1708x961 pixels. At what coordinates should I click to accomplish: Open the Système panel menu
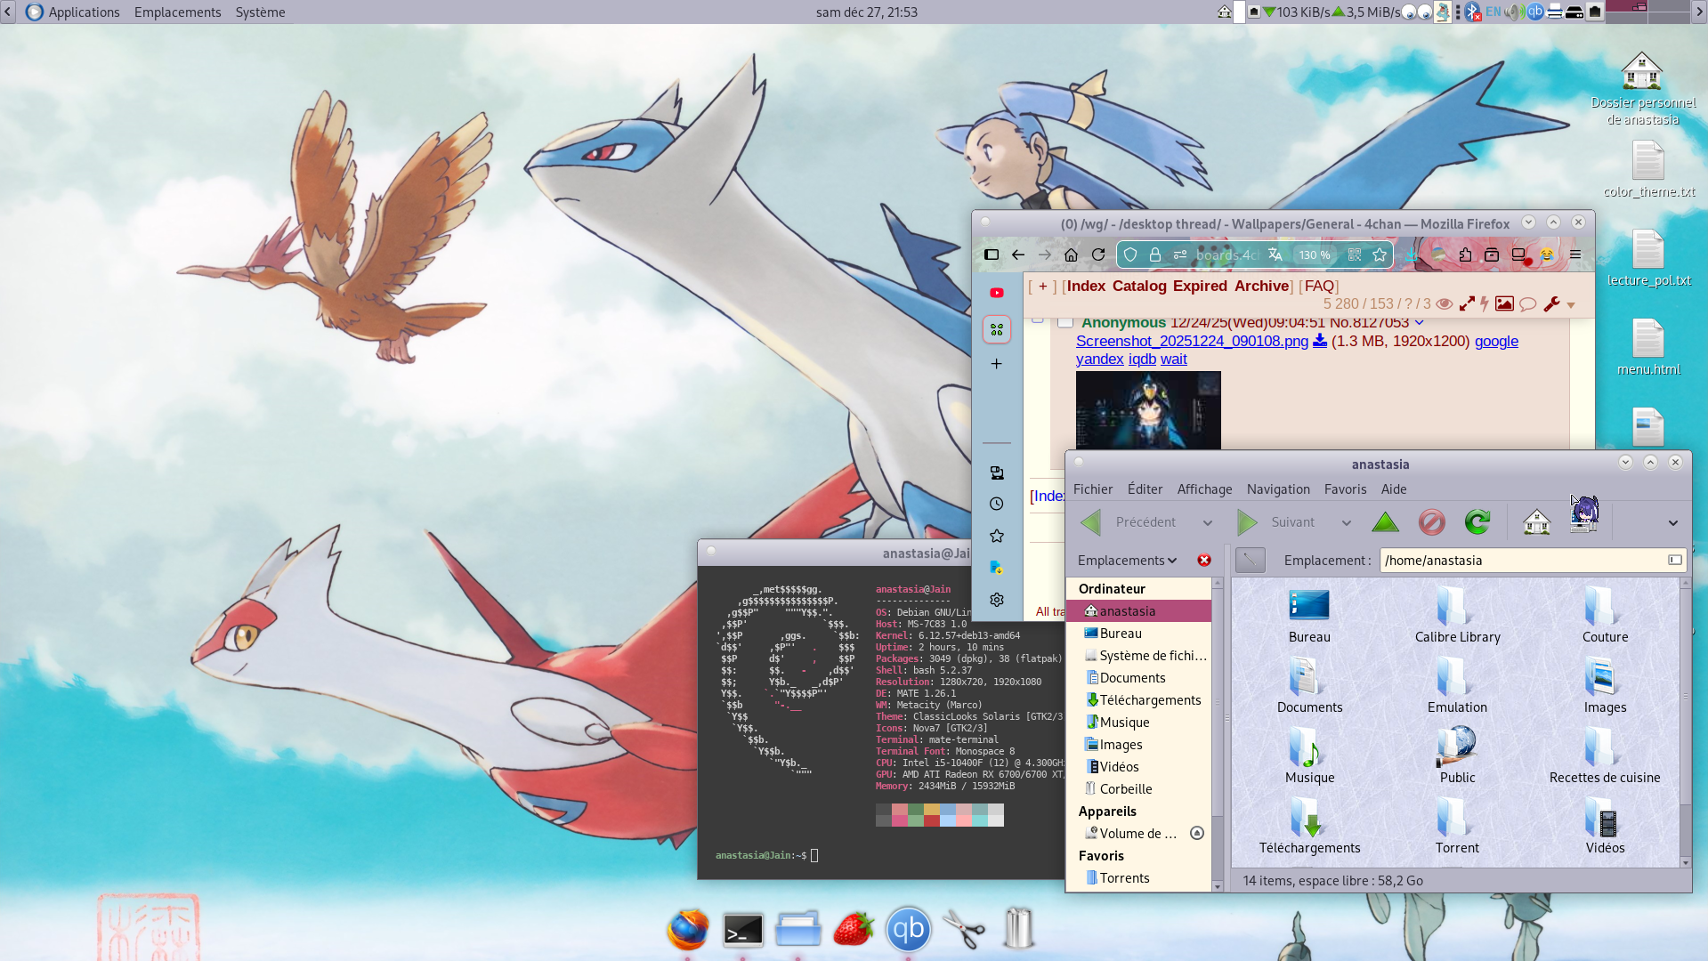coord(260,12)
